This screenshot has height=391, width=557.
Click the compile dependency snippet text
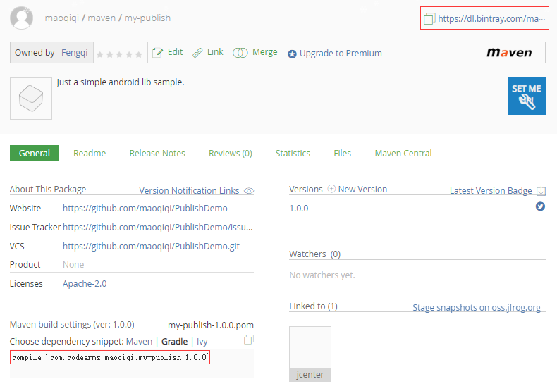click(x=110, y=357)
